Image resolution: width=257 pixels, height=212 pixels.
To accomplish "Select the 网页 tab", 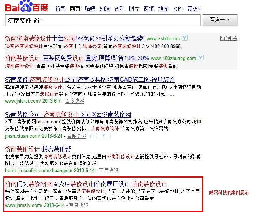I will click(75, 8).
